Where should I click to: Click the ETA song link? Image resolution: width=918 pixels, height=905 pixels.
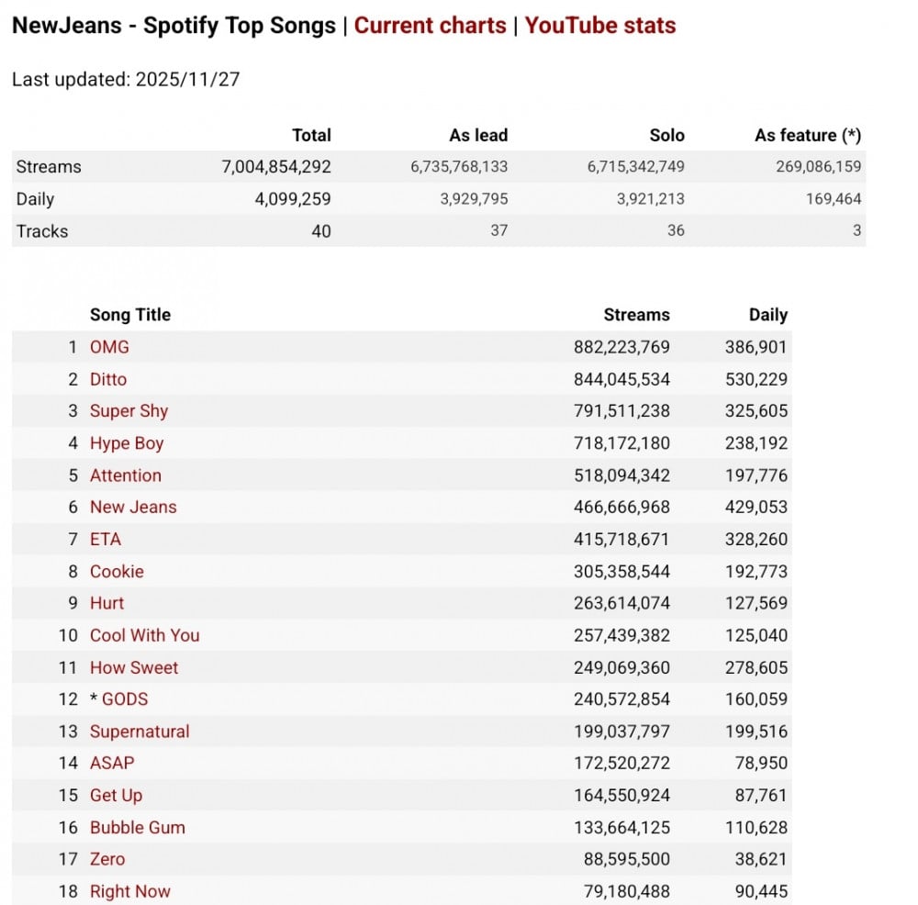click(106, 539)
